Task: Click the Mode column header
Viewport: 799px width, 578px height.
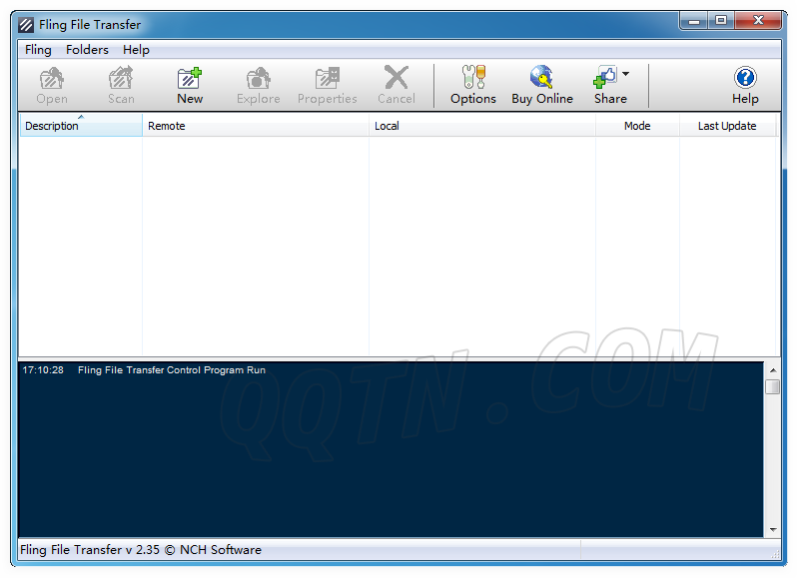Action: coord(637,126)
